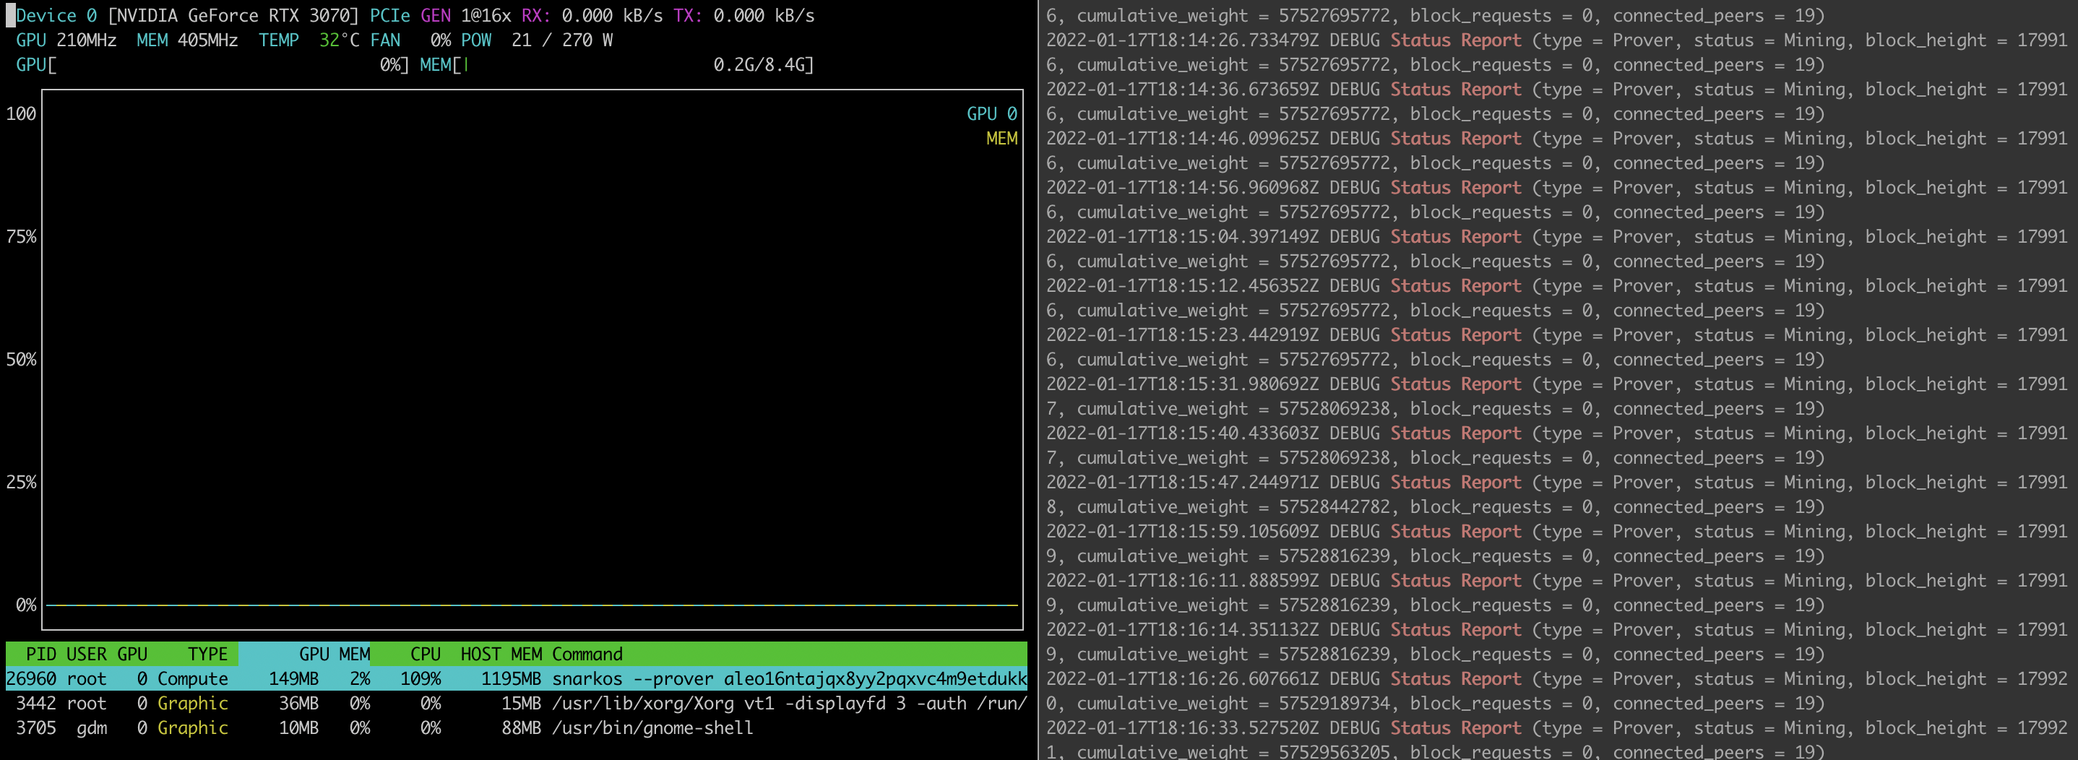Click the log timestamp 2022-01-17T18:16:11.888599Z
The width and height of the screenshot is (2078, 760).
click(x=1183, y=581)
